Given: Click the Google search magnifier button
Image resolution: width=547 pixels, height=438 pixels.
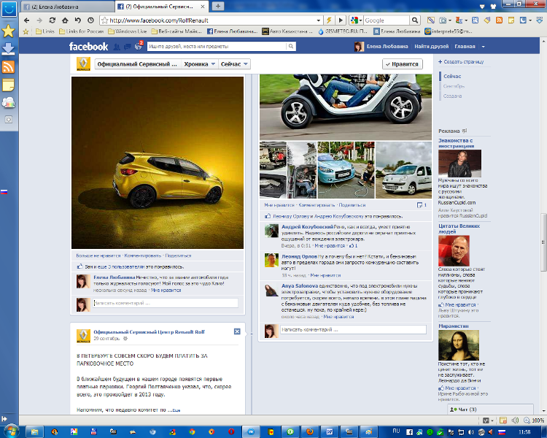Looking at the screenshot, I should click(x=414, y=20).
